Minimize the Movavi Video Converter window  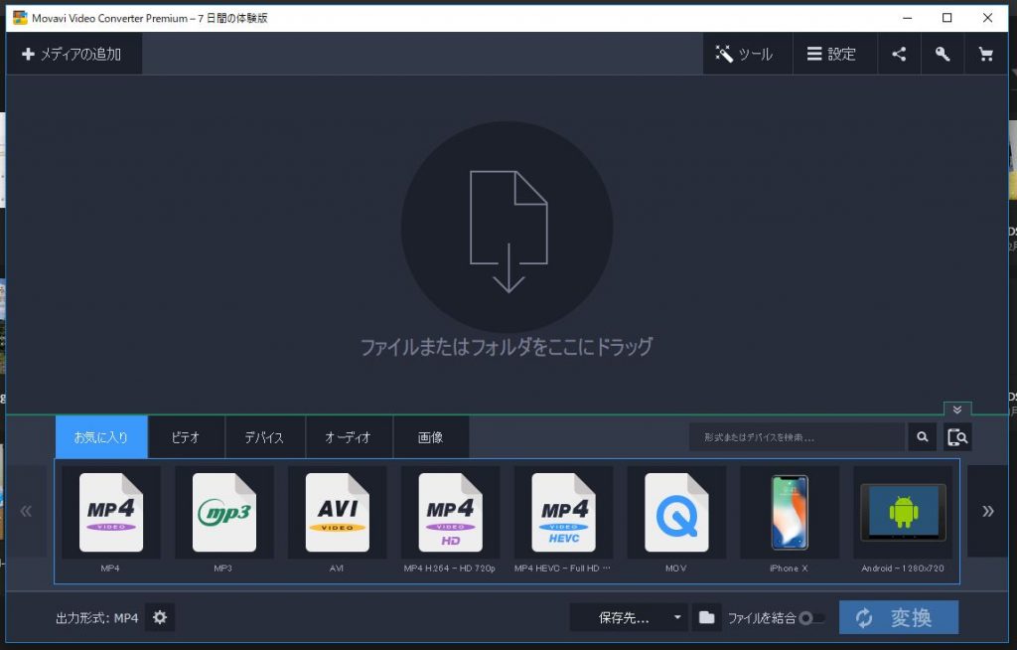(x=908, y=18)
